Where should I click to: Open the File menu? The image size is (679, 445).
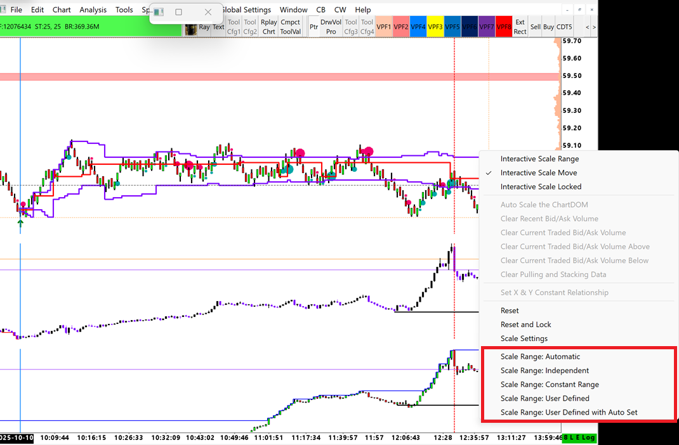(16, 10)
